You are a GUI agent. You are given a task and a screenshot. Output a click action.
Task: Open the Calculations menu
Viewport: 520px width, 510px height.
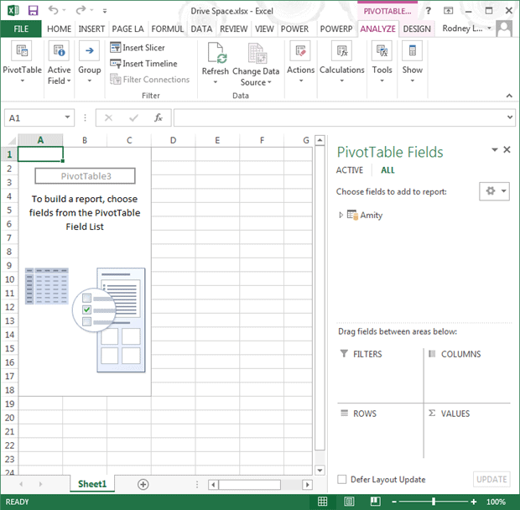[x=342, y=62]
